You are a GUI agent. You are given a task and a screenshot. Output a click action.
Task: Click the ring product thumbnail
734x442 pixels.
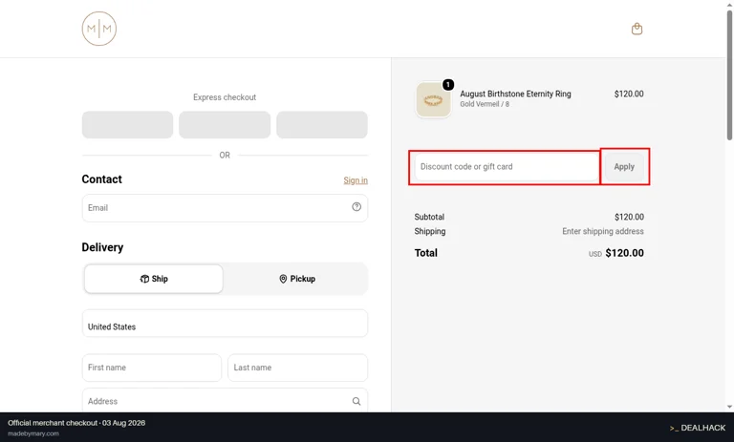[434, 99]
